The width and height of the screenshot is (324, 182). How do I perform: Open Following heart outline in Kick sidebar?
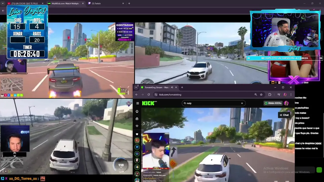[x=137, y=126]
